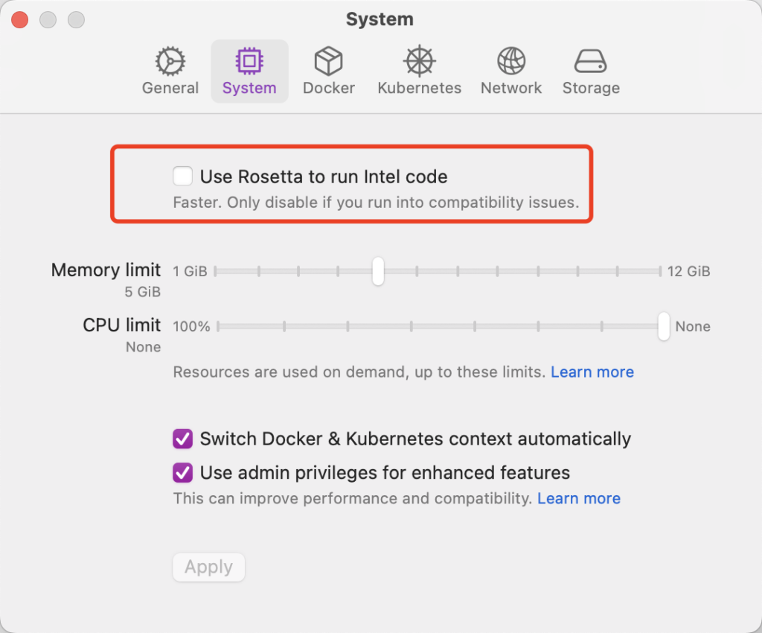Minimize the settings window

point(48,20)
